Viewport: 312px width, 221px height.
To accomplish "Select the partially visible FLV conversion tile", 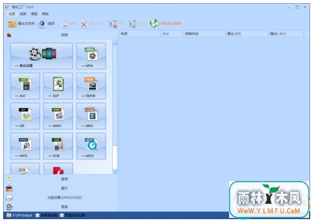I will click(x=25, y=169).
